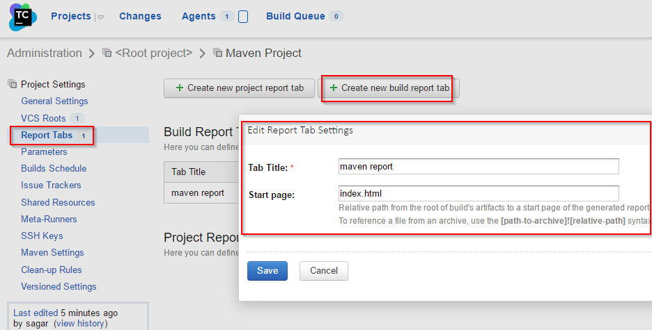Image resolution: width=652 pixels, height=330 pixels.
Task: Expand the Projects dropdown arrow
Action: [100, 17]
